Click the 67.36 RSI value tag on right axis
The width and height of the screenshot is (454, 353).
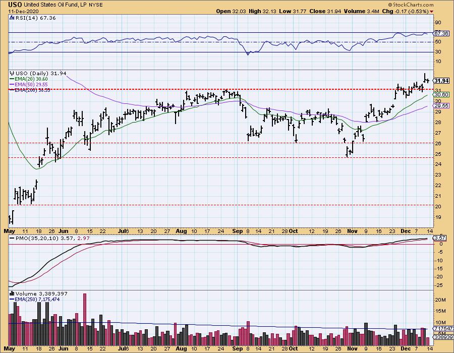point(441,34)
